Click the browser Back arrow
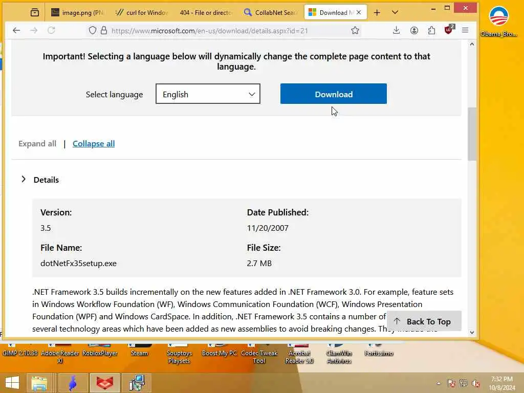 16,30
